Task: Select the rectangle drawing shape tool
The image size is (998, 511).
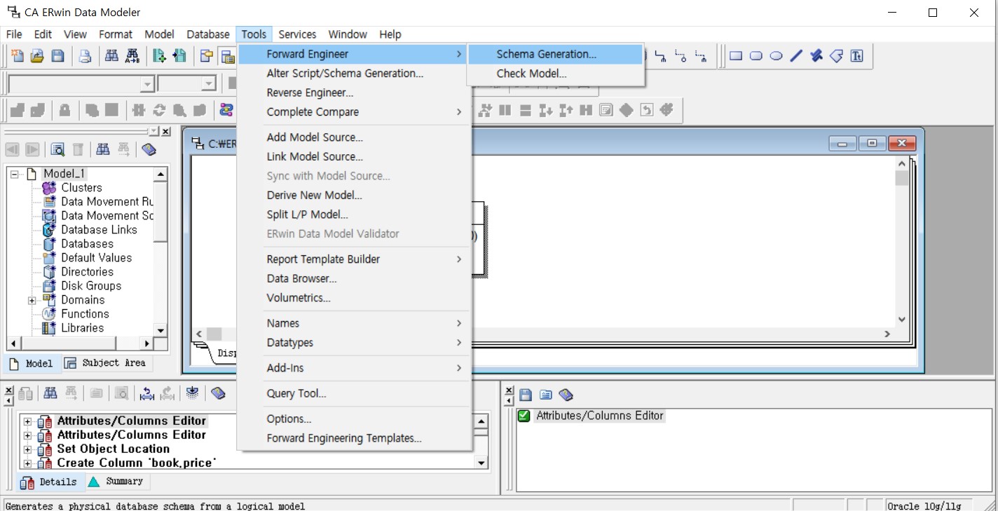Action: click(x=736, y=56)
